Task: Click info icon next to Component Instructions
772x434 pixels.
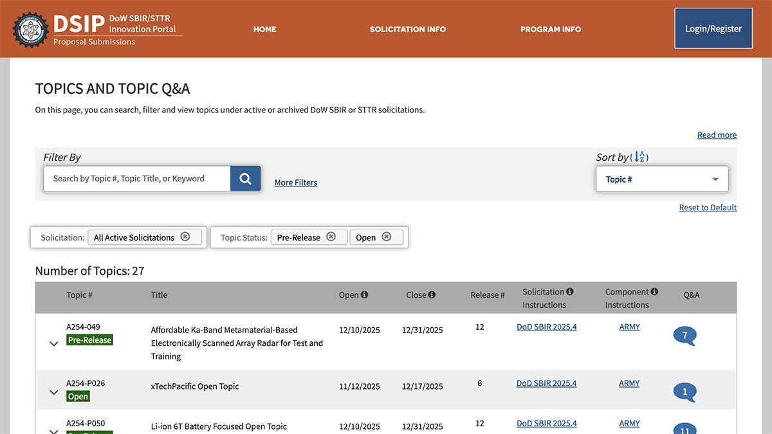Action: pyautogui.click(x=654, y=292)
